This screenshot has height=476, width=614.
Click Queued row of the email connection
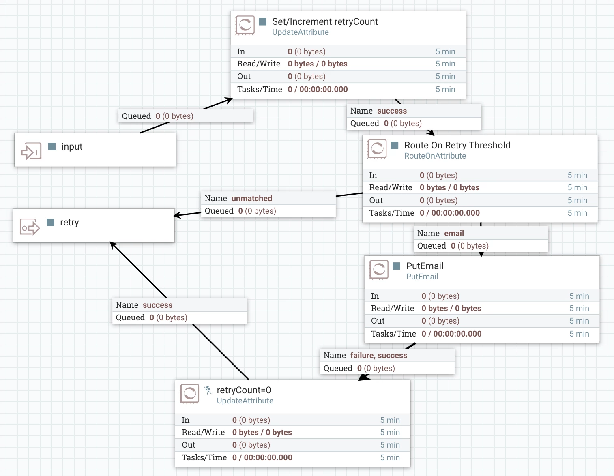(481, 246)
